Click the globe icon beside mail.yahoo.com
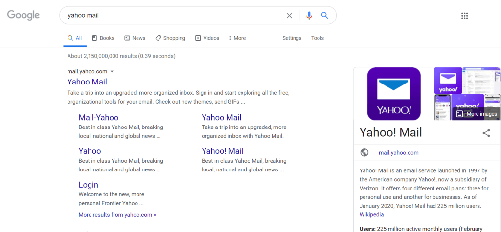 point(364,152)
